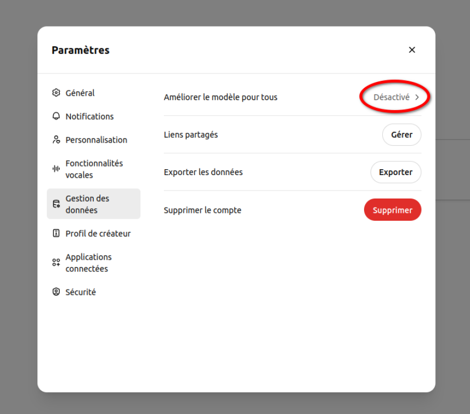This screenshot has width=470, height=414.
Task: Click the "Liens partagés" row label
Action: pos(191,135)
